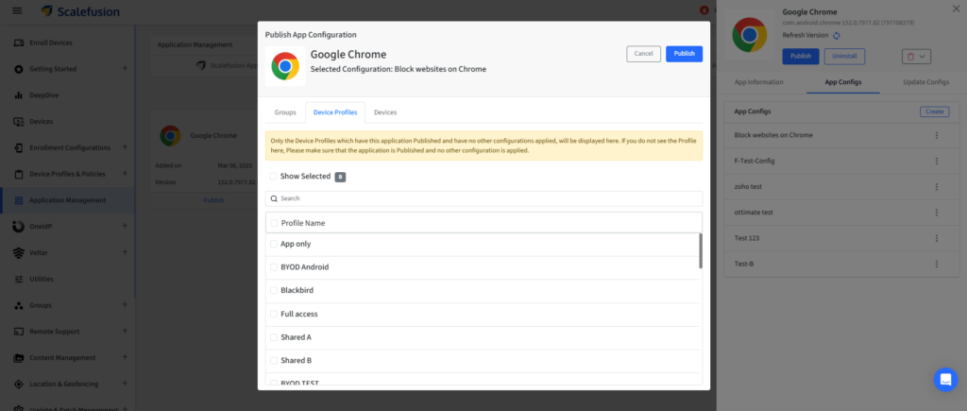967x411 pixels.
Task: Check the Profile Name select-all checkbox
Action: tap(275, 223)
